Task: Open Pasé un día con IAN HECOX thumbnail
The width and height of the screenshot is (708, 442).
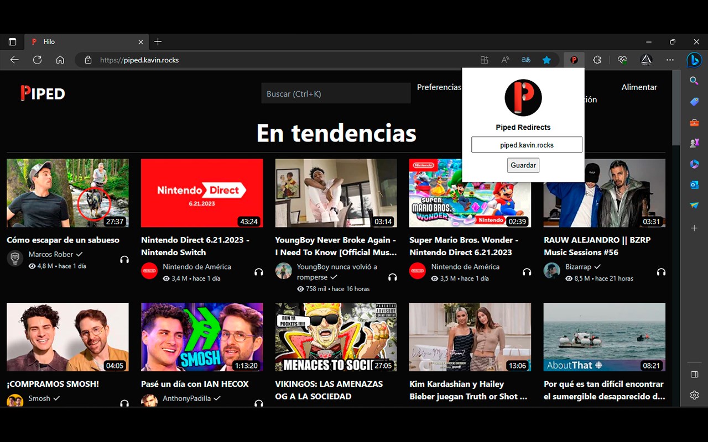Action: point(202,337)
